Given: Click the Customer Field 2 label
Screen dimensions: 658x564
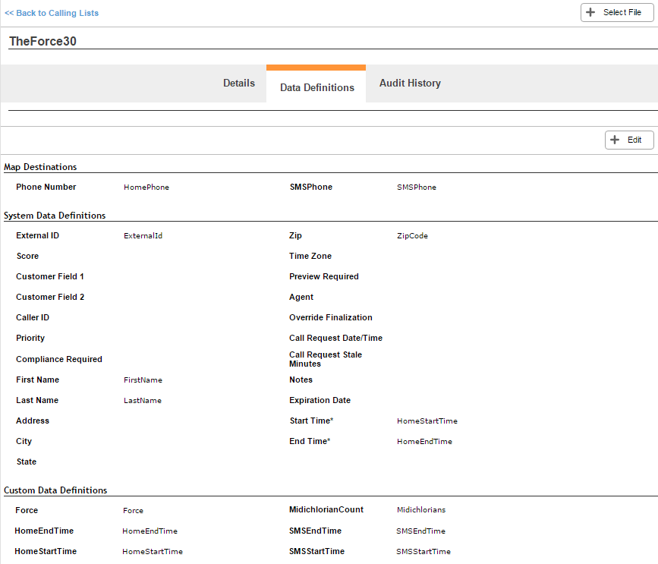Looking at the screenshot, I should [50, 297].
